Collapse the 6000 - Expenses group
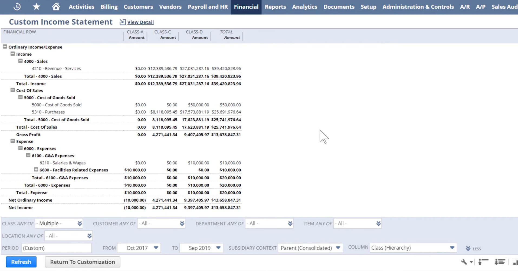518x271 pixels. (21, 148)
